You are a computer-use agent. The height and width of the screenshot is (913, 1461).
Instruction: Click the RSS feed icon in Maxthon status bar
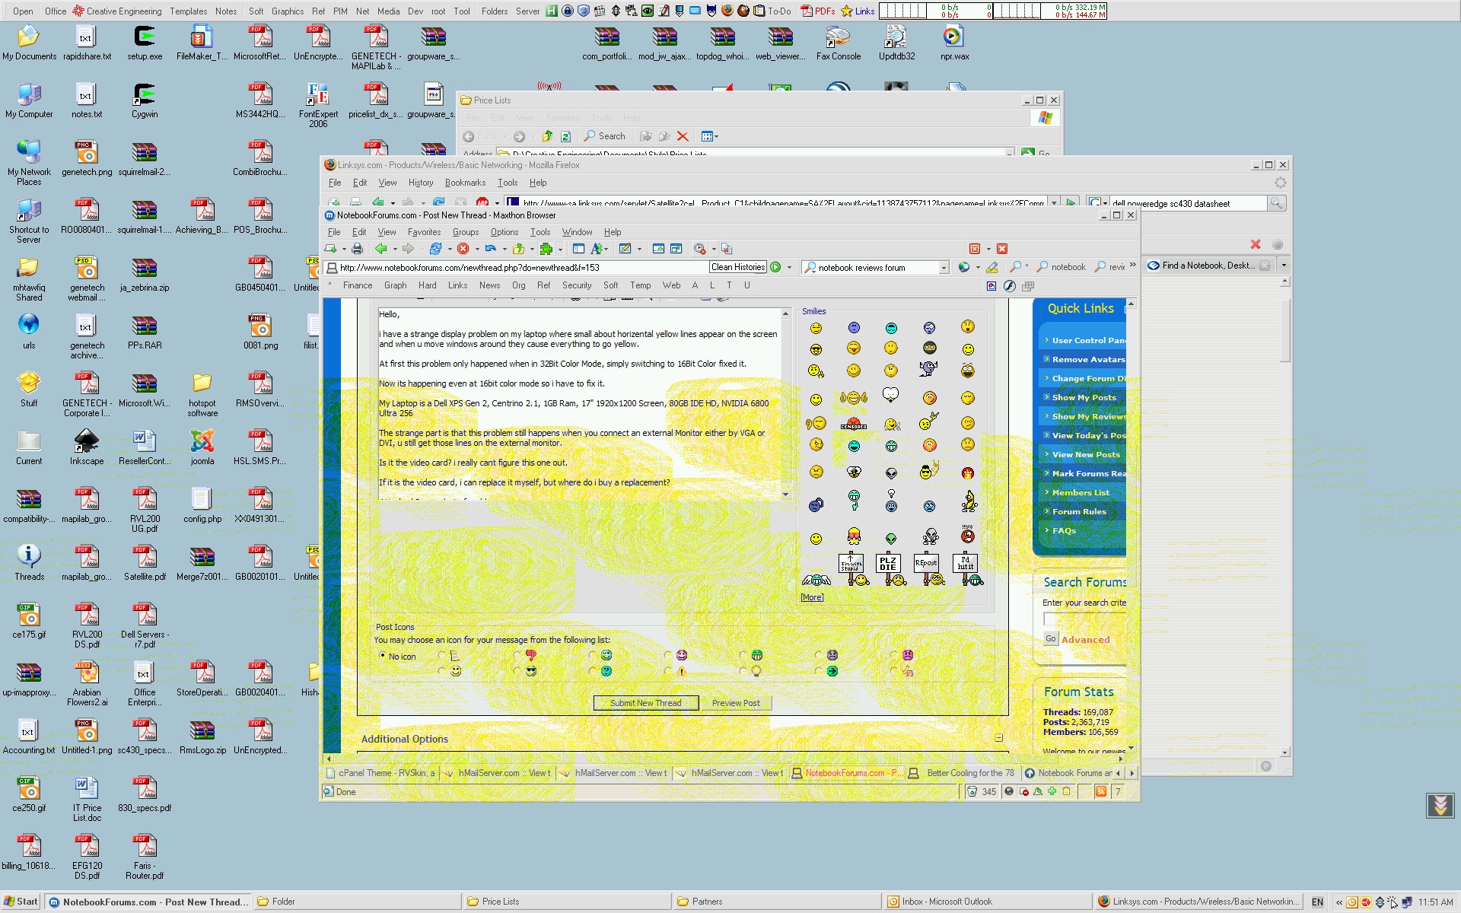tap(1100, 792)
